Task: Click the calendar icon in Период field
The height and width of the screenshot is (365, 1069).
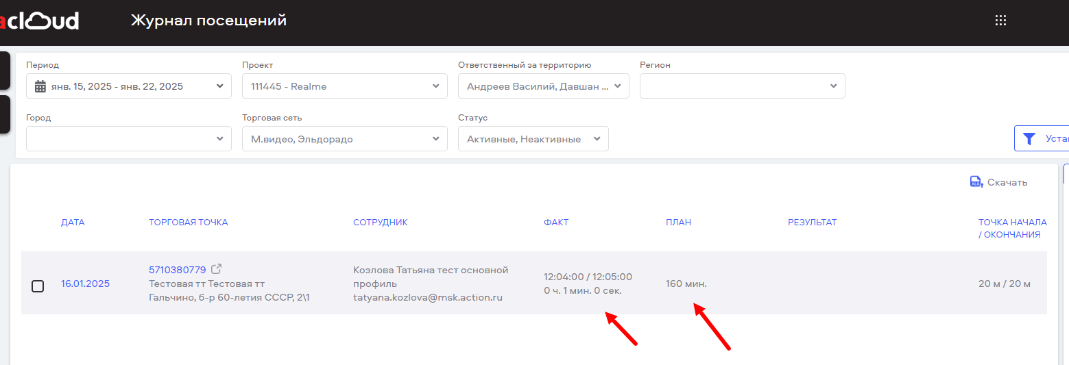Action: (40, 86)
